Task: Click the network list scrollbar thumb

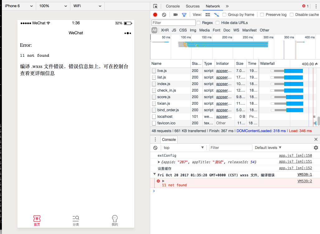Action: tap(318, 121)
